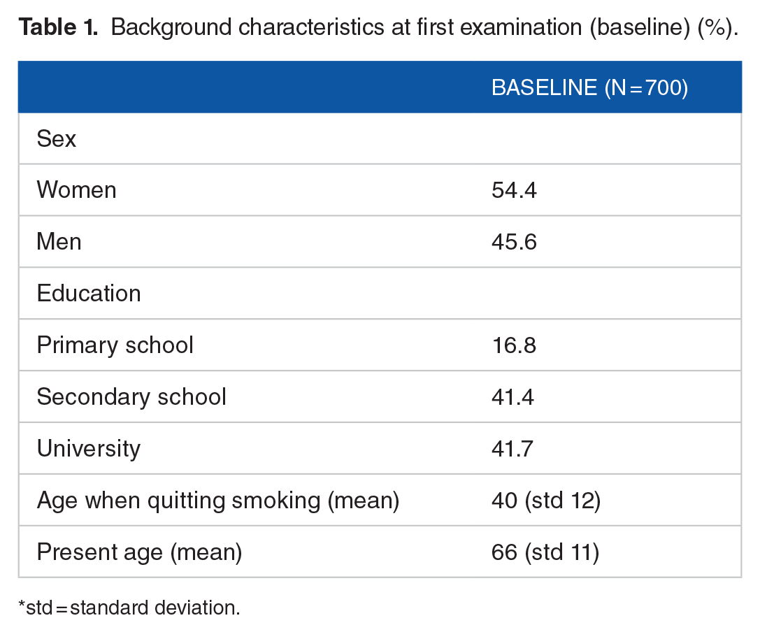Click the 45.6 value for Men
Viewport: 760px width, 632px height.
[x=515, y=241]
